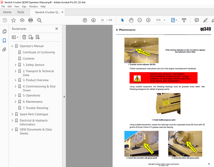Find current bookmark icon
Viewport: 214px width, 167px height.
pos(38,37)
